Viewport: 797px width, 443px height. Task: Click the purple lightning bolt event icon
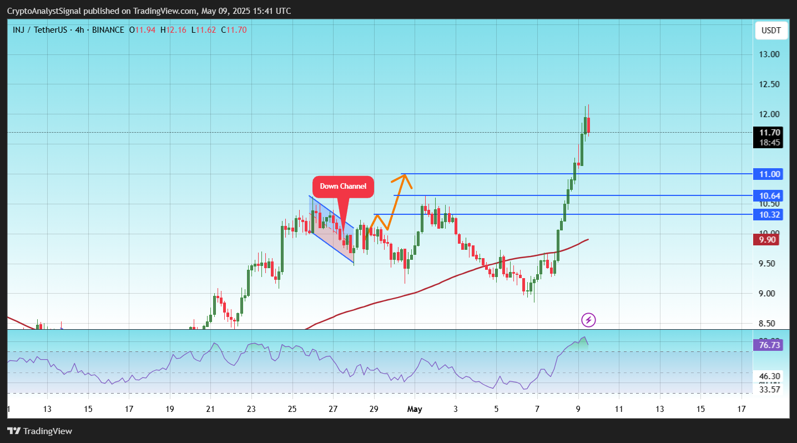(x=588, y=320)
